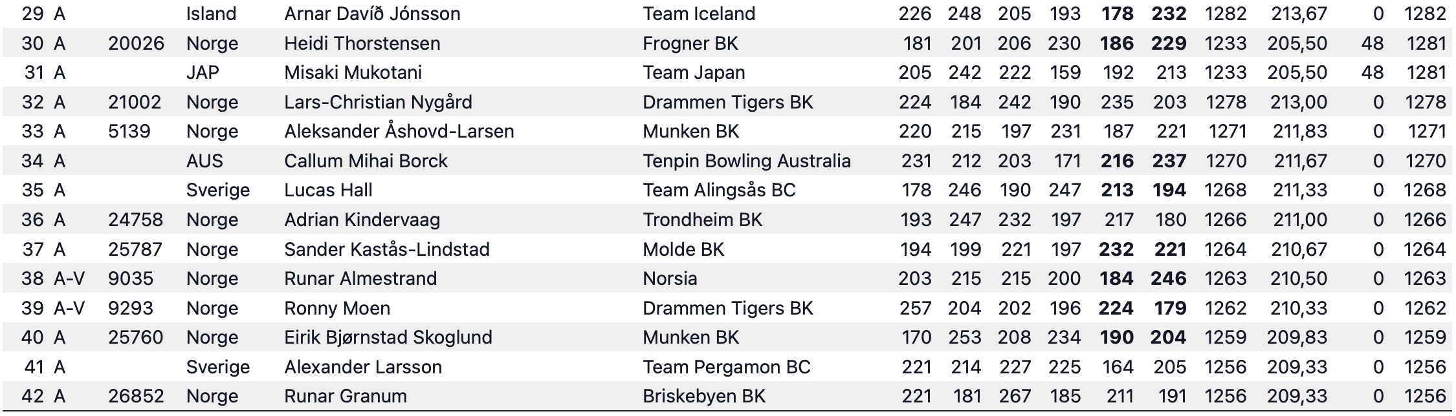Image resolution: width=1456 pixels, height=416 pixels.
Task: Select Team Pergamon BC cell
Action: coord(727,367)
